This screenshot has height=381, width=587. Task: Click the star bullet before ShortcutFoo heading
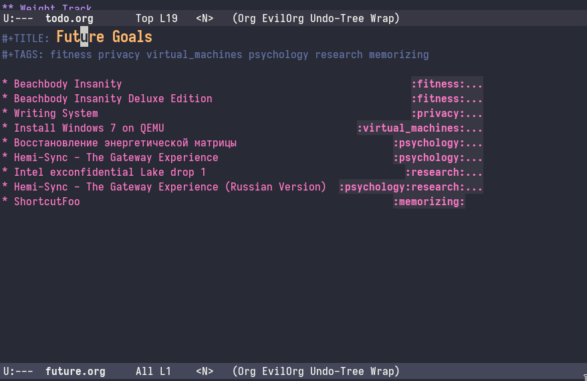coord(5,202)
